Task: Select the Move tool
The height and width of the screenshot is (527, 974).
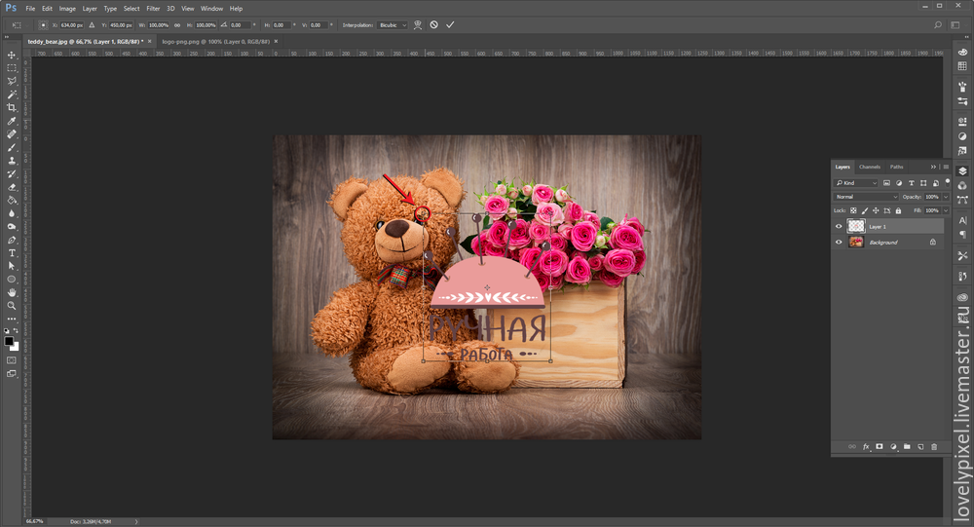Action: (12, 55)
